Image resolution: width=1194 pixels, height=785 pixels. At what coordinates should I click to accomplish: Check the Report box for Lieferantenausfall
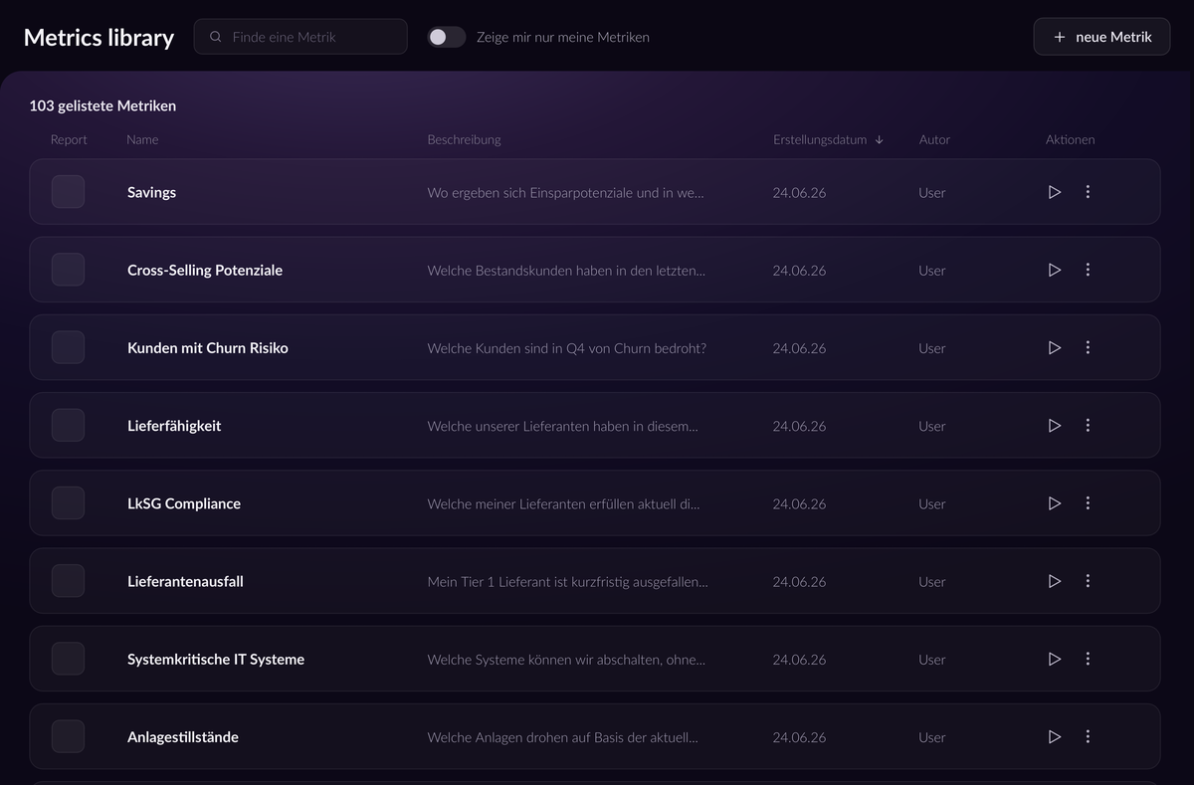(x=68, y=581)
